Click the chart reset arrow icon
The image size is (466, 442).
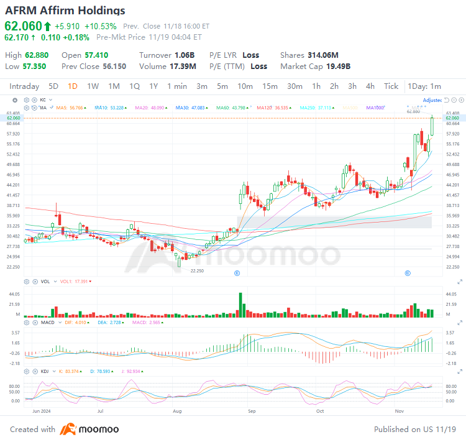[446, 100]
